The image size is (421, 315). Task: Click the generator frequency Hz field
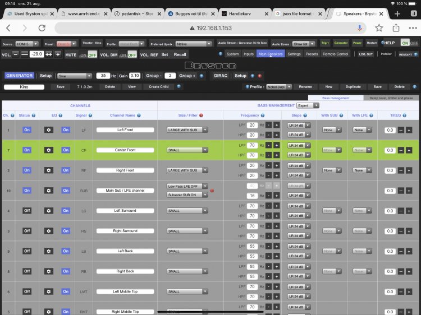pos(103,76)
